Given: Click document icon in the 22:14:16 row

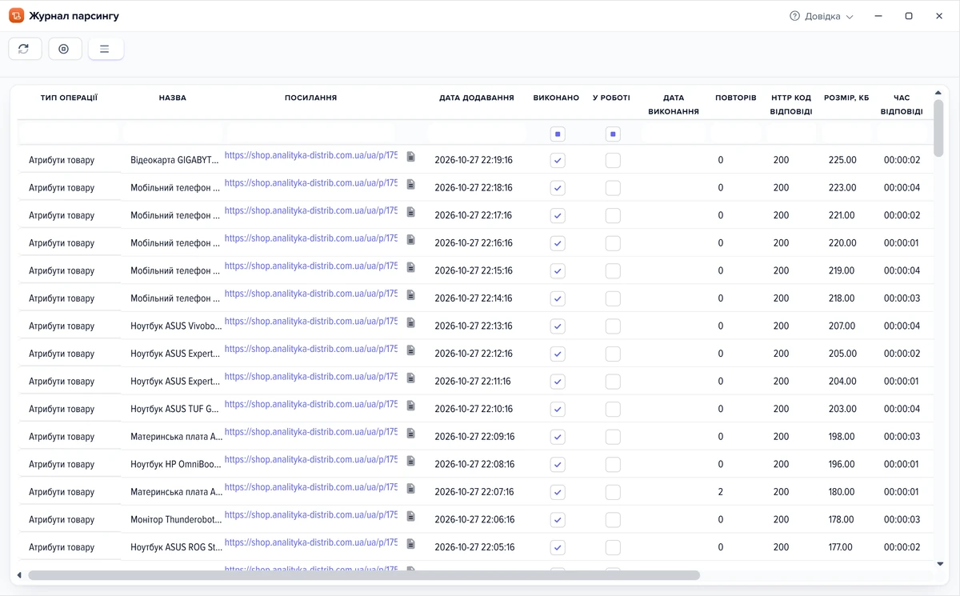Looking at the screenshot, I should point(411,294).
